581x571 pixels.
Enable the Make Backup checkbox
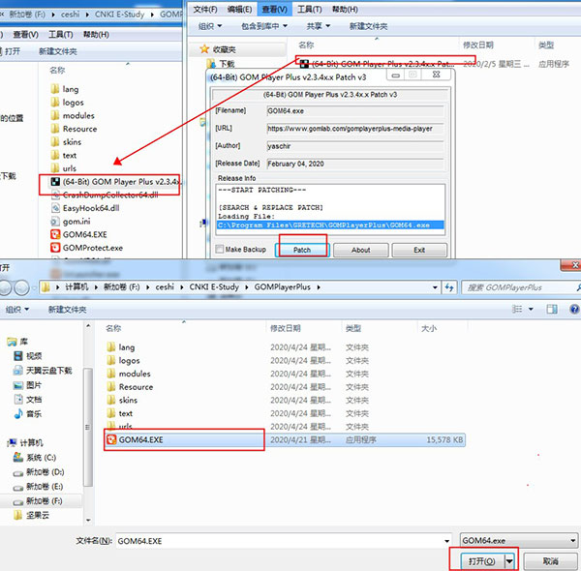(x=220, y=250)
